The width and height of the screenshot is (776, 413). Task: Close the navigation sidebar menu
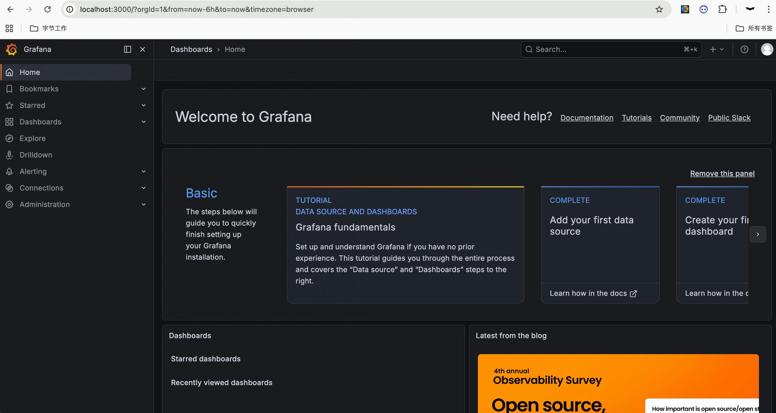pyautogui.click(x=143, y=49)
